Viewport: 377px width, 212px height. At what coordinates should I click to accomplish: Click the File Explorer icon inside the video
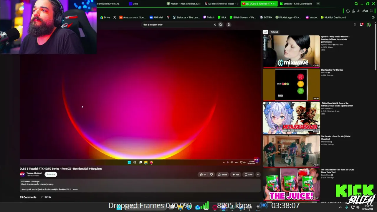(146, 162)
